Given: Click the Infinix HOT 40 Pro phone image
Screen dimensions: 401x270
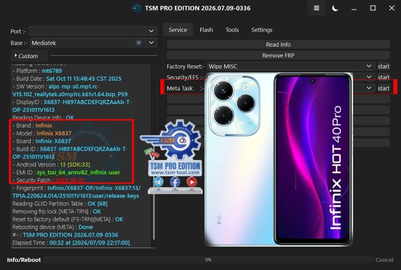Looking at the screenshot, I should 279,160.
